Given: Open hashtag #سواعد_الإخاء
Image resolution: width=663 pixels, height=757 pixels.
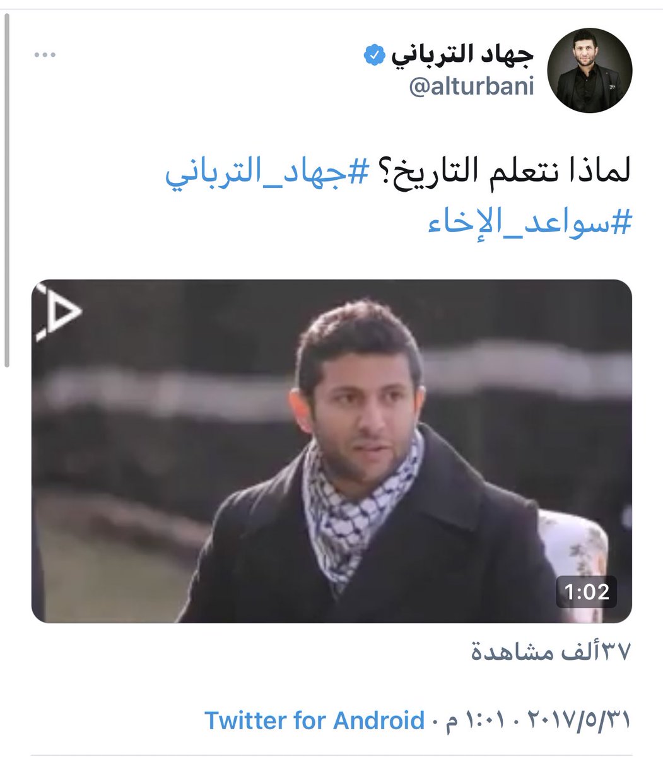Looking at the screenshot, I should pos(530,225).
